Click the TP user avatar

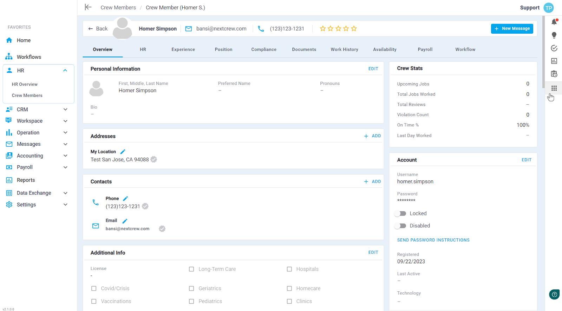[x=549, y=8]
